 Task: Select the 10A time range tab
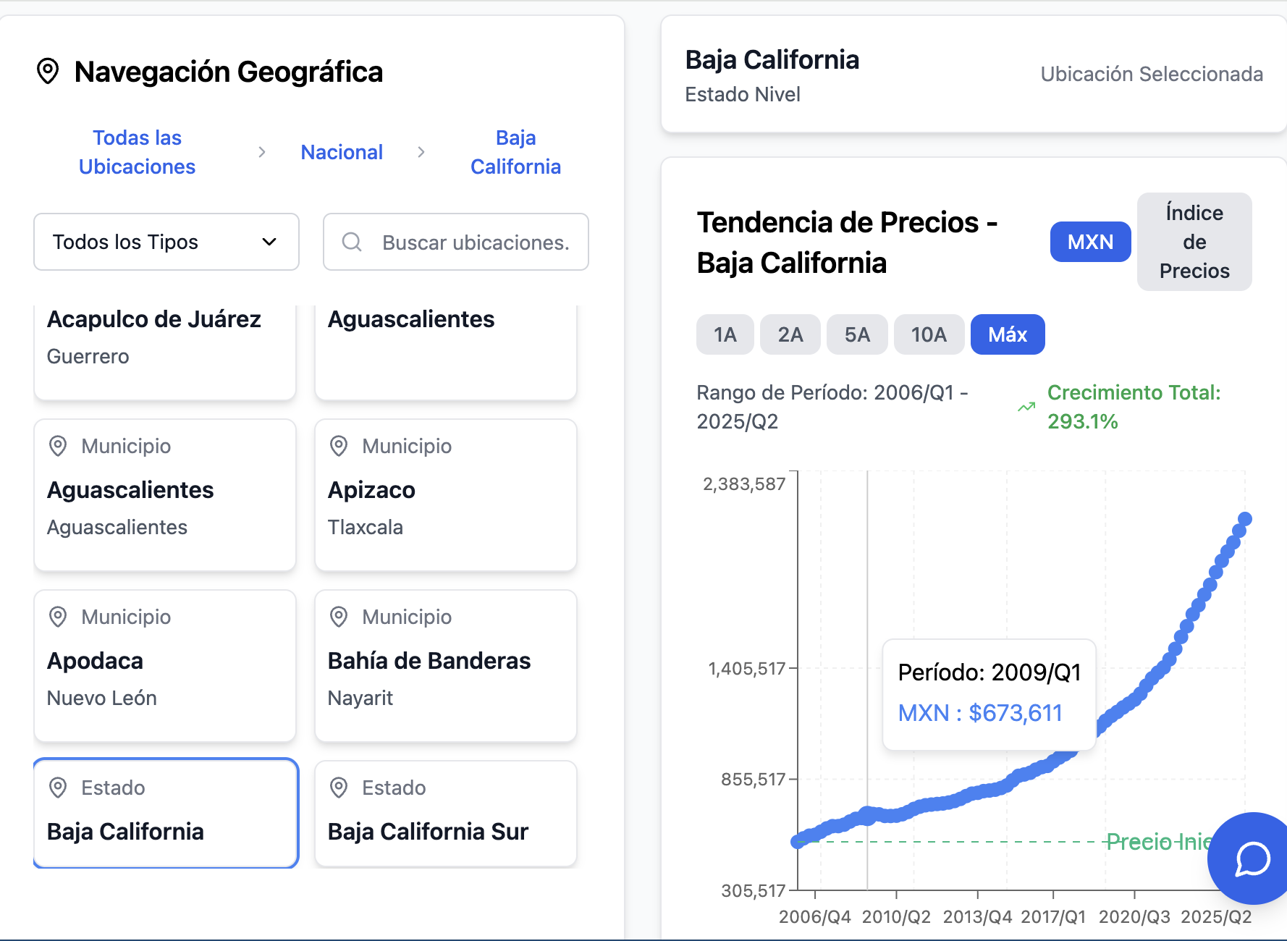click(929, 334)
